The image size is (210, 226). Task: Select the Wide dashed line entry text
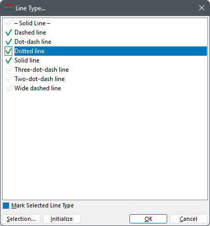(x=38, y=88)
